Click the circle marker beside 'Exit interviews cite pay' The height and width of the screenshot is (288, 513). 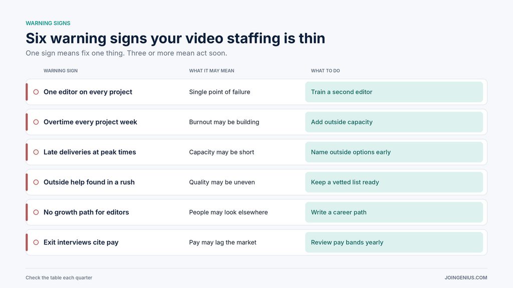[36, 242]
